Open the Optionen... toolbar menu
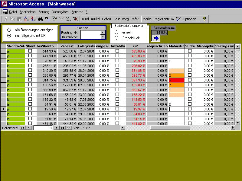 (191, 19)
